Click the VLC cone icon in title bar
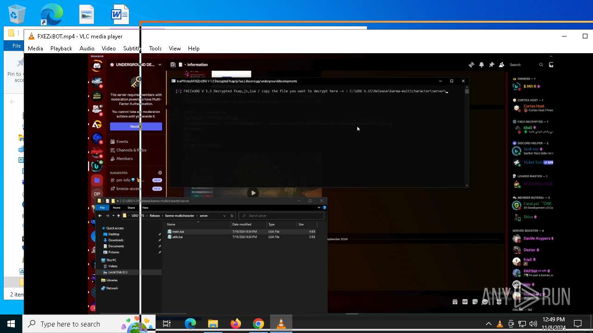Image resolution: width=593 pixels, height=333 pixels. click(x=31, y=36)
